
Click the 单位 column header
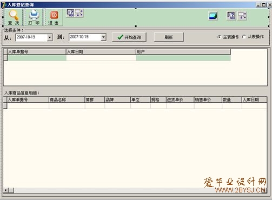coord(141,99)
